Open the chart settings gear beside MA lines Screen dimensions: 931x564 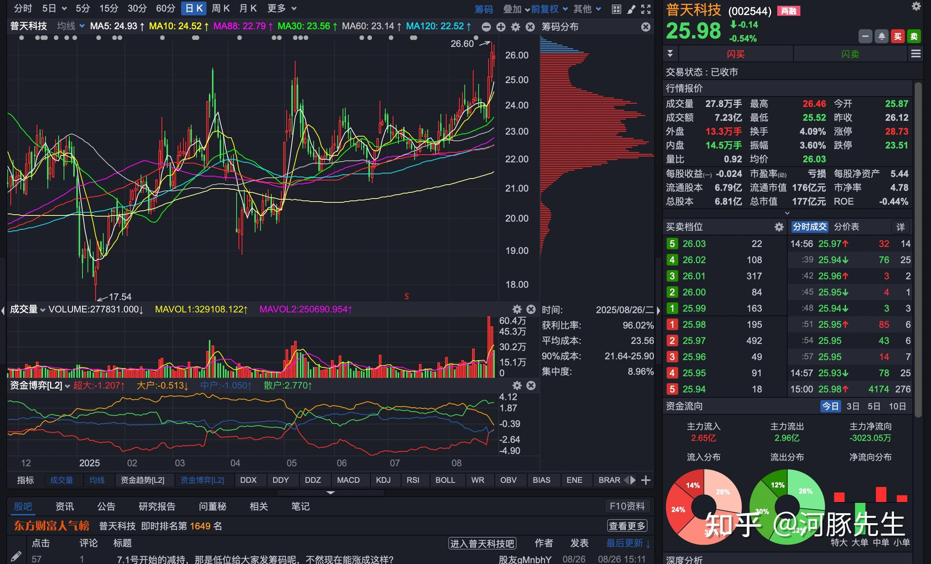(516, 27)
